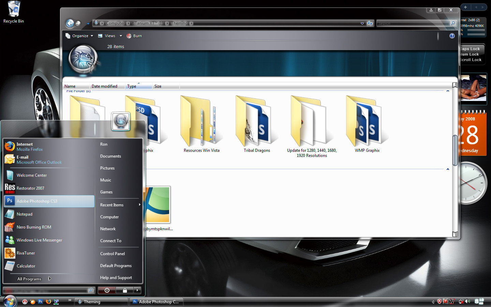Viewport: 491px width, 307px height.
Task: Switch to Adobe Photoshop taskbar button
Action: click(157, 302)
